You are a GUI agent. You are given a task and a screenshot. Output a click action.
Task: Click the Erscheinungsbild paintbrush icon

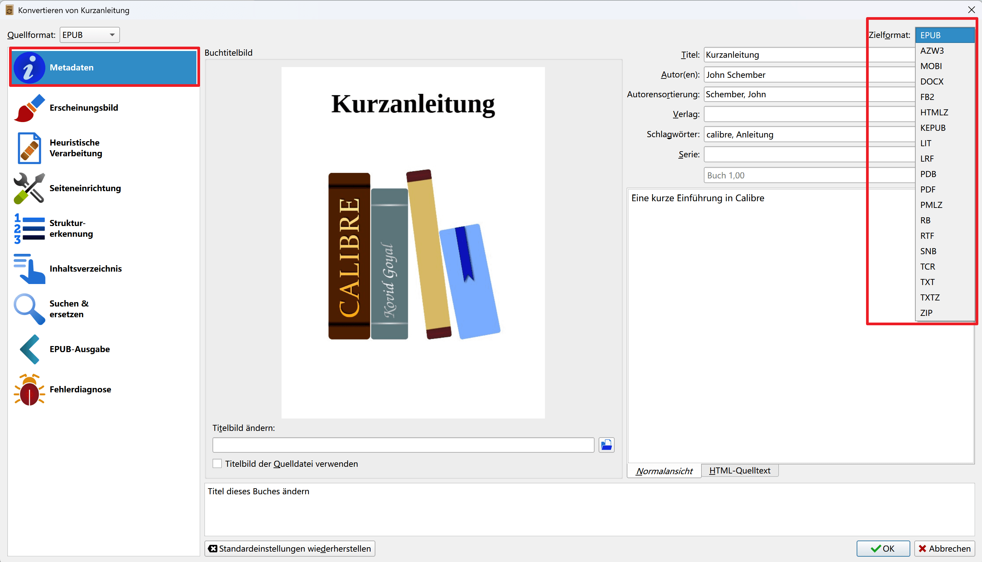(x=29, y=108)
